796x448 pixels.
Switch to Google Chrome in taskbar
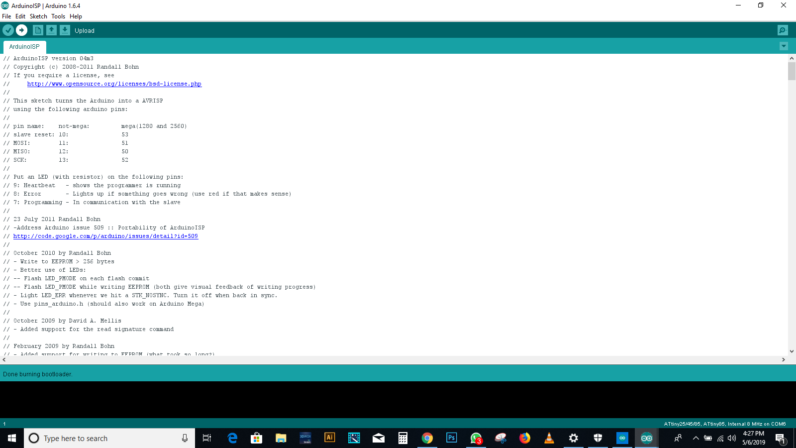(427, 438)
